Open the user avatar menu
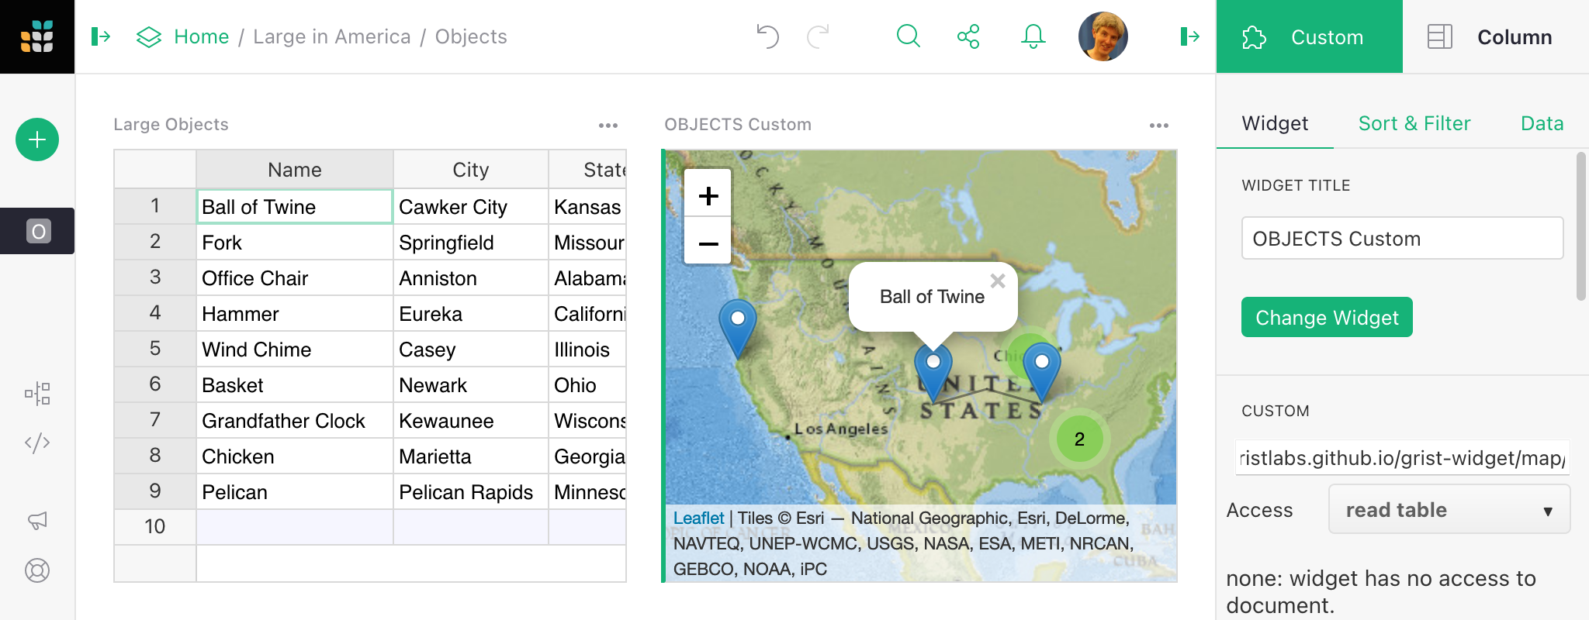This screenshot has width=1589, height=620. click(1103, 36)
